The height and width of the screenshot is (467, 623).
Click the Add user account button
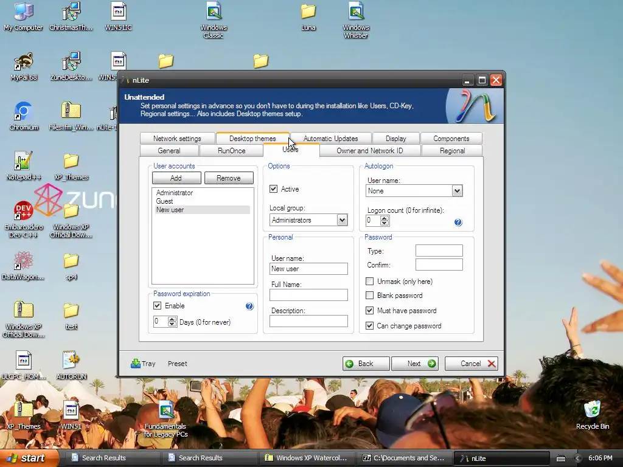coord(176,178)
